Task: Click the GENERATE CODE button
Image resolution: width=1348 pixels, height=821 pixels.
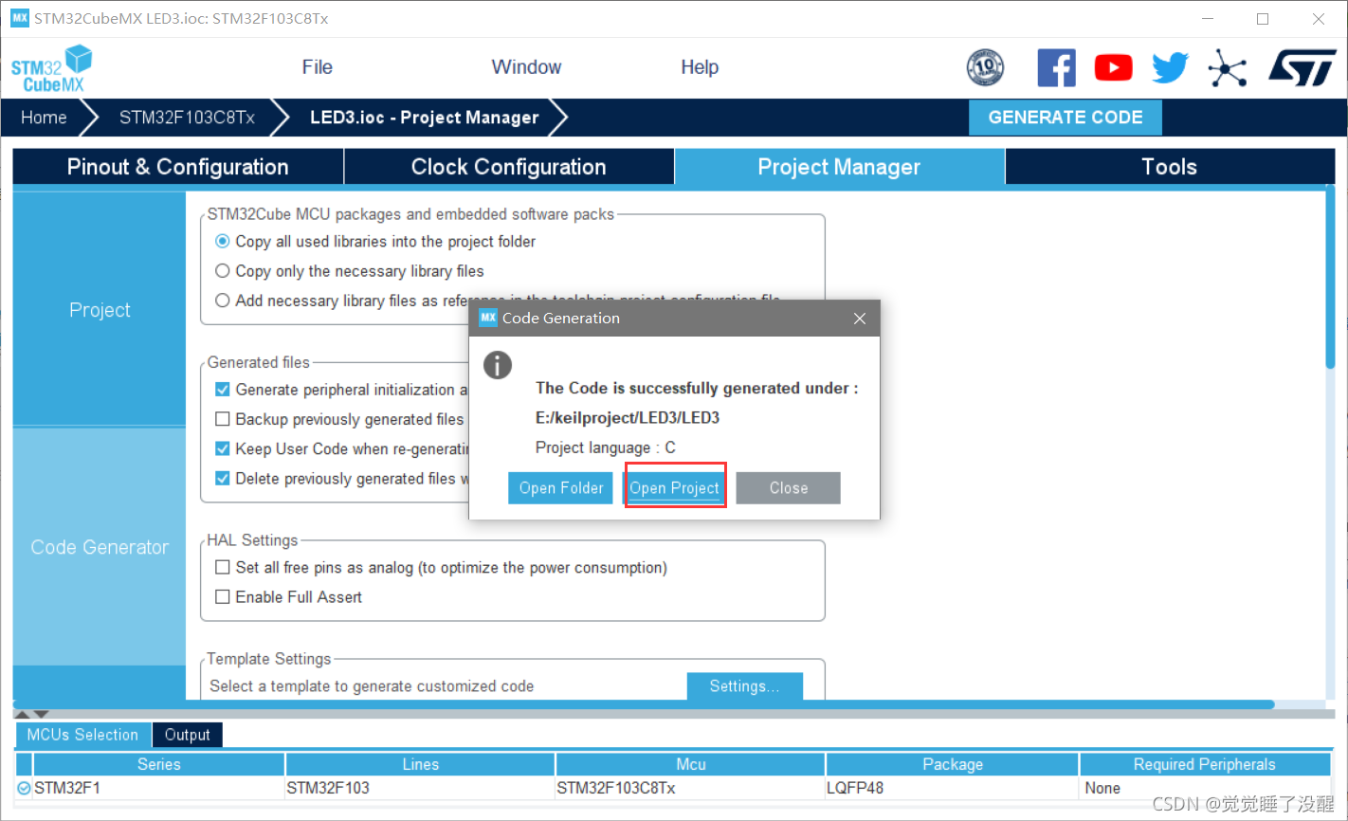Action: (x=1066, y=118)
